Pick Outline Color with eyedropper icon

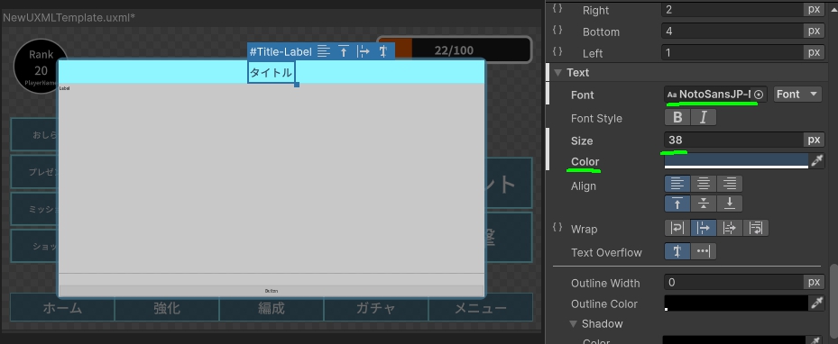[816, 303]
